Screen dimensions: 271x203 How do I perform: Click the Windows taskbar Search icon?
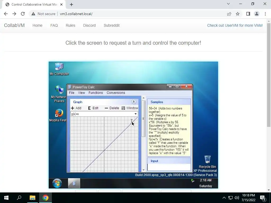[x=19, y=198]
